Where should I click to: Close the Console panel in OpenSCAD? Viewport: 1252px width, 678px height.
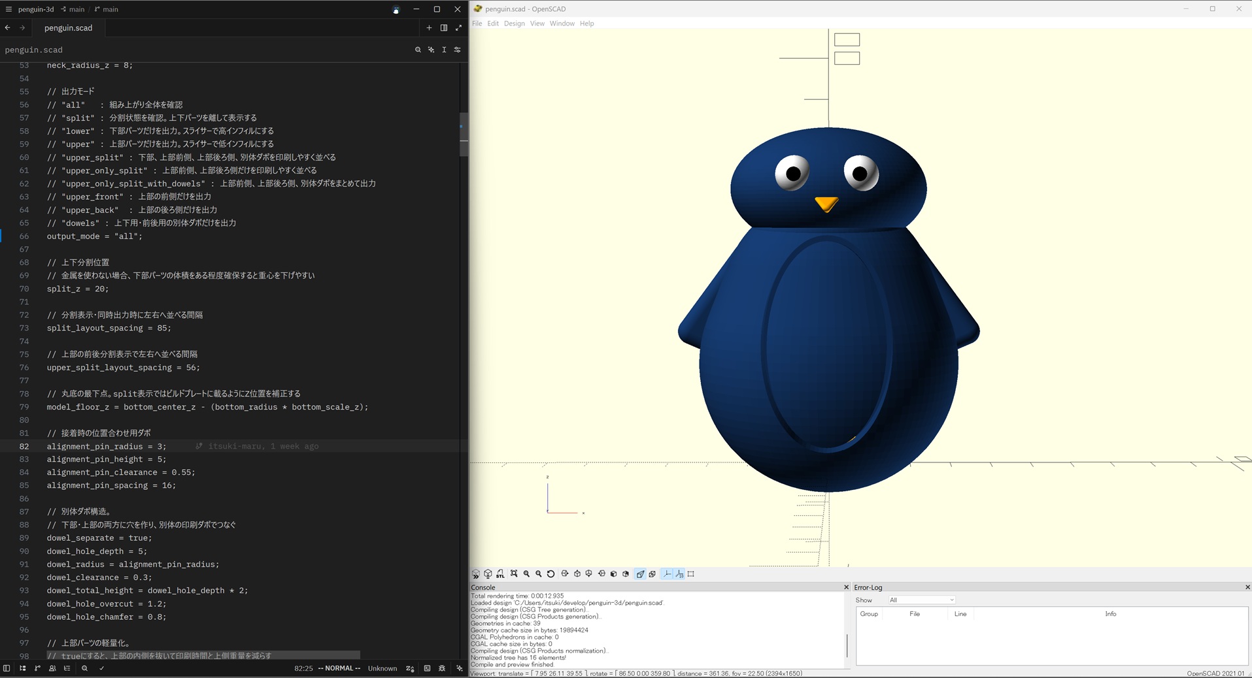pyautogui.click(x=846, y=587)
